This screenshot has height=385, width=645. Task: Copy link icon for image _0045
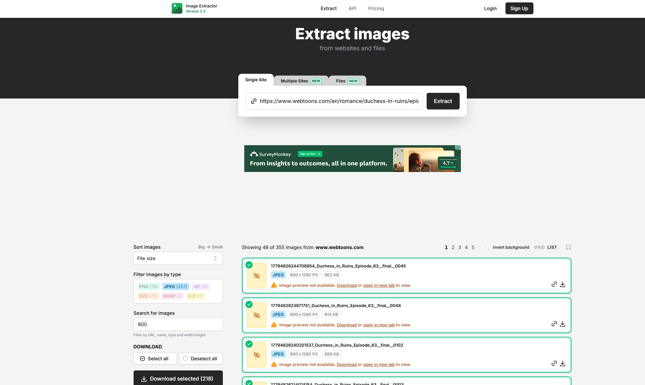tap(554, 284)
